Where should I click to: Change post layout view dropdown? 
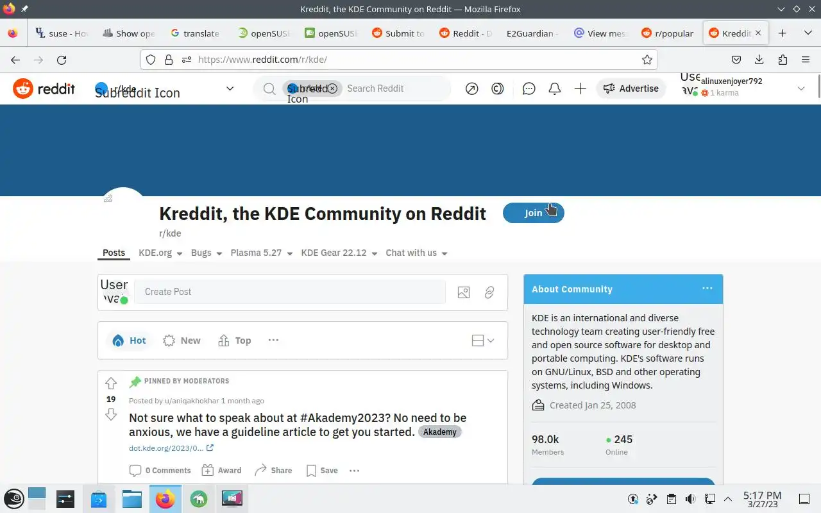click(x=483, y=341)
